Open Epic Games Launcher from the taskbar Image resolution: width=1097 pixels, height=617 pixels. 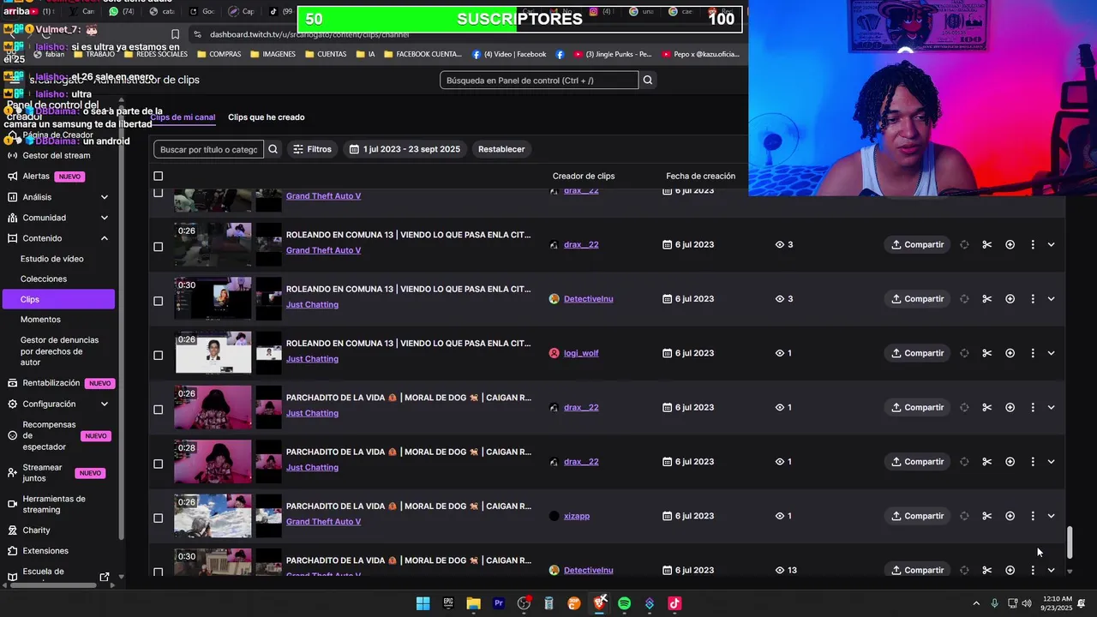(x=448, y=603)
